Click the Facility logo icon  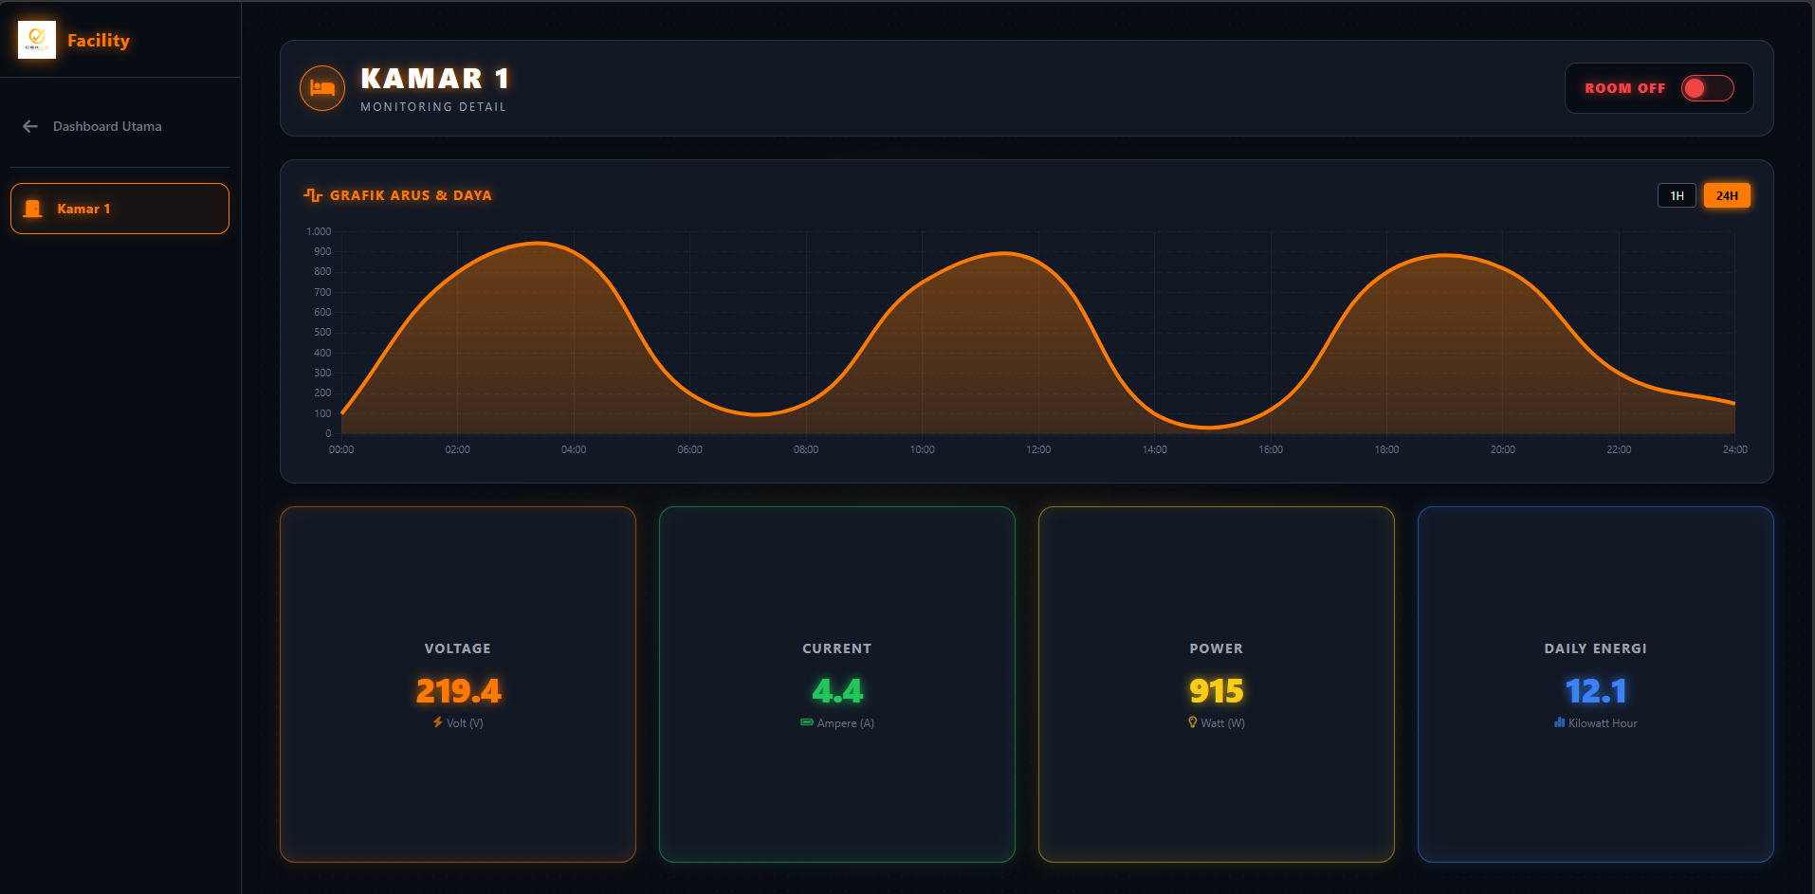click(x=37, y=40)
